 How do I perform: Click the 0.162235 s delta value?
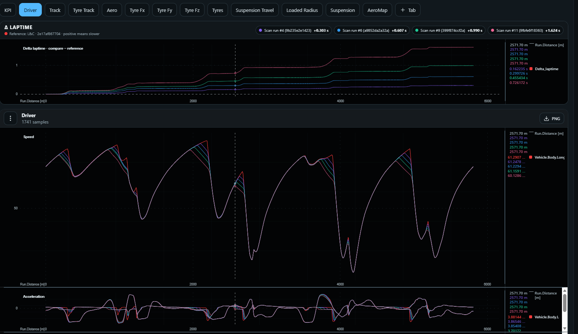point(519,69)
